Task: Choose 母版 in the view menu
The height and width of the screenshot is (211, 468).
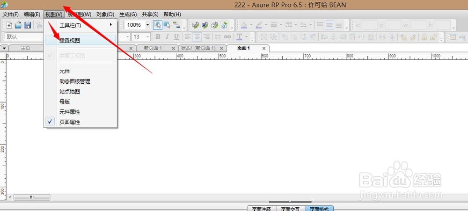Action: (80, 102)
